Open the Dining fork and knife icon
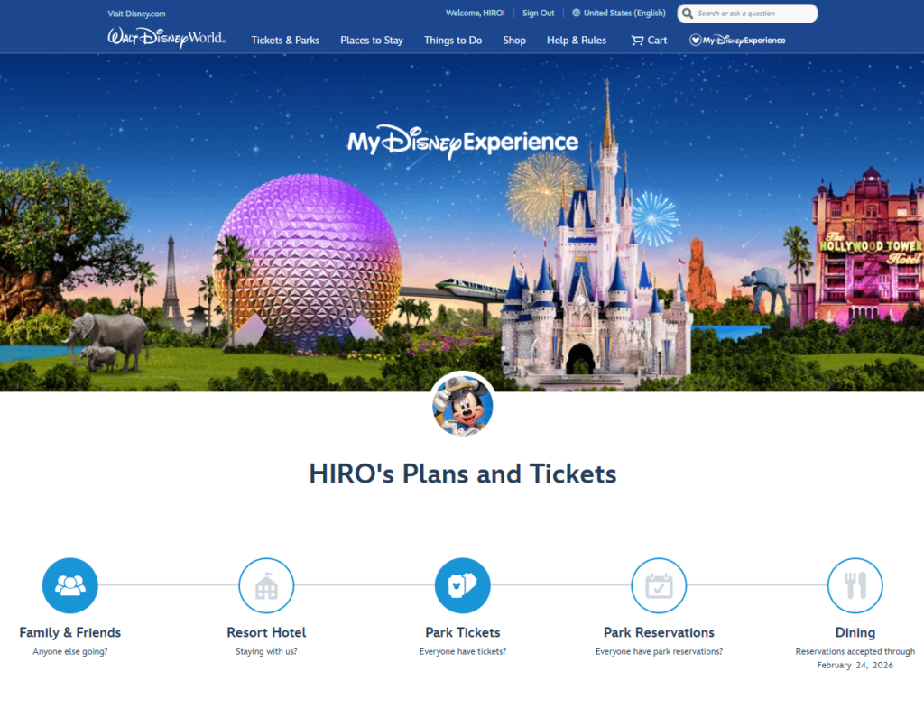This screenshot has height=708, width=924. click(x=855, y=585)
